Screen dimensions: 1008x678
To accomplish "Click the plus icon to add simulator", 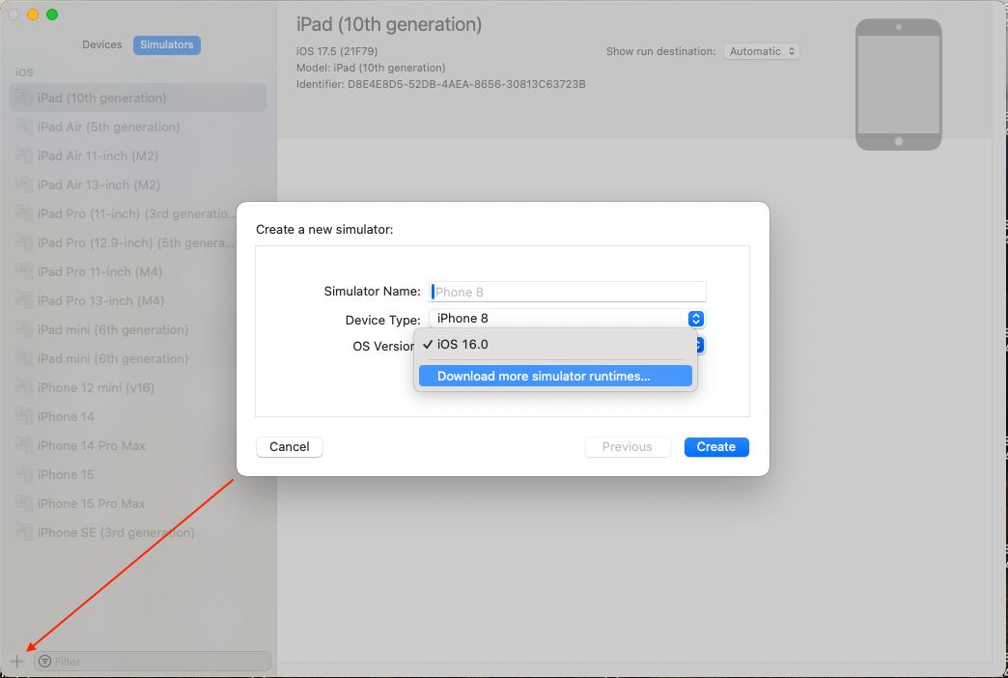I will click(16, 662).
